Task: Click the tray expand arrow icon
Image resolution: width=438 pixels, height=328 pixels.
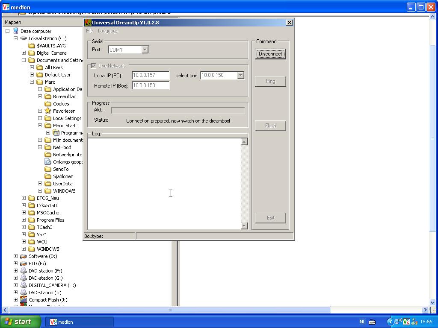Action: tap(390, 322)
